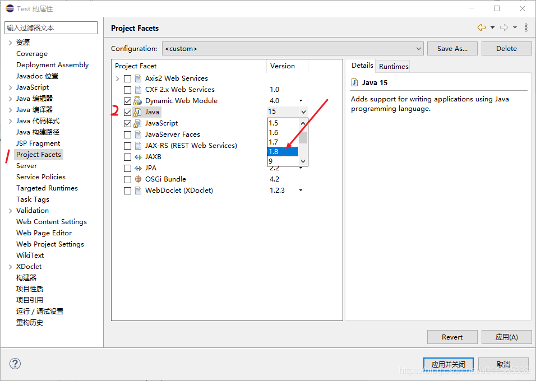Click the version list scroll-up arrow
This screenshot has width=536, height=381.
(303, 123)
